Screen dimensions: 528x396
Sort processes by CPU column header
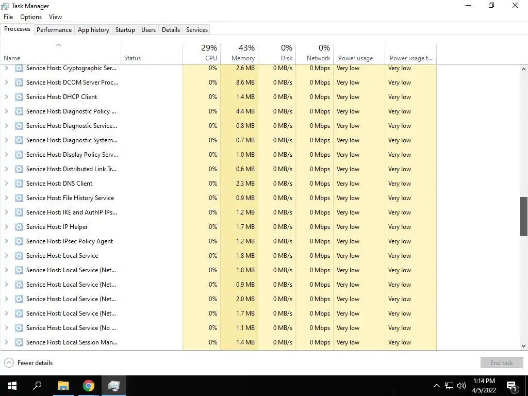[x=202, y=54]
